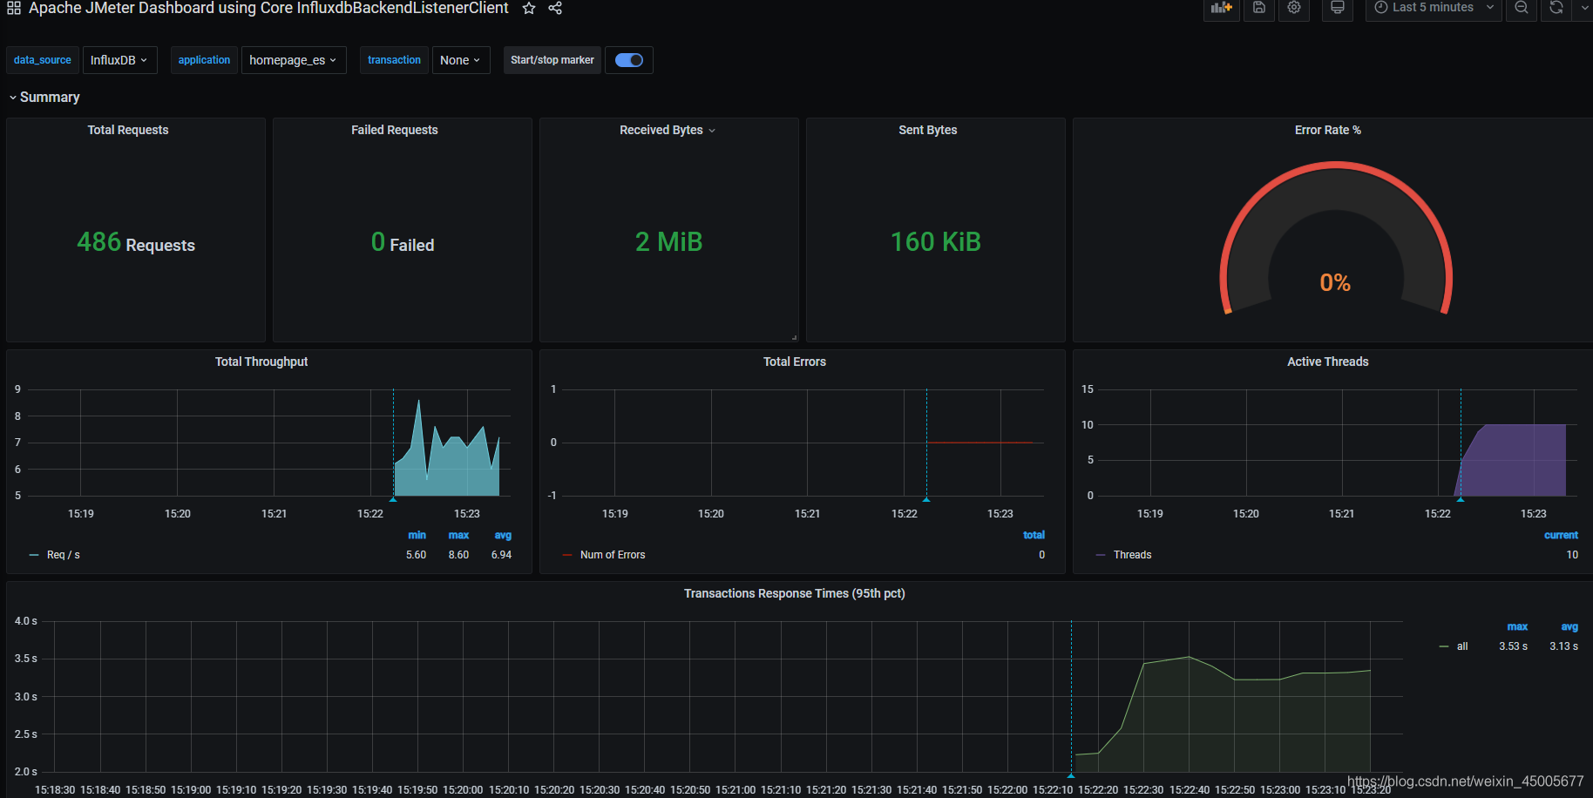Open the Total Errors panel title
Image resolution: width=1593 pixels, height=798 pixels.
[795, 362]
